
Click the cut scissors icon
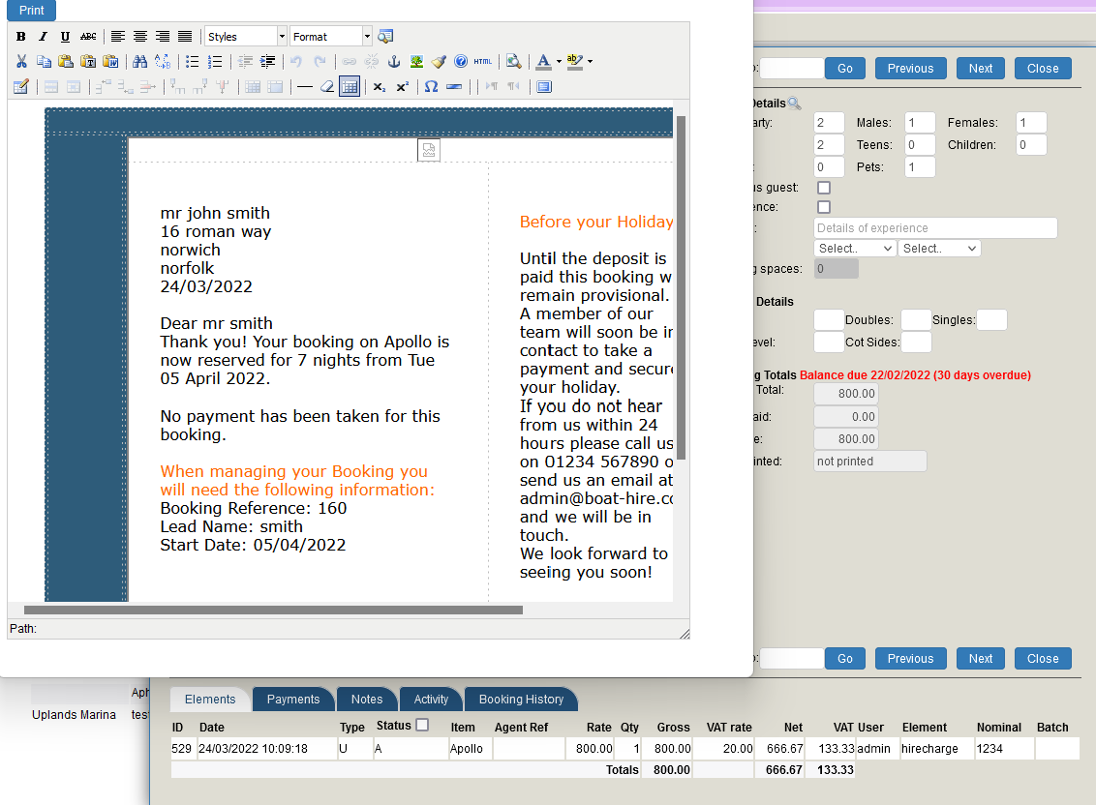21,62
